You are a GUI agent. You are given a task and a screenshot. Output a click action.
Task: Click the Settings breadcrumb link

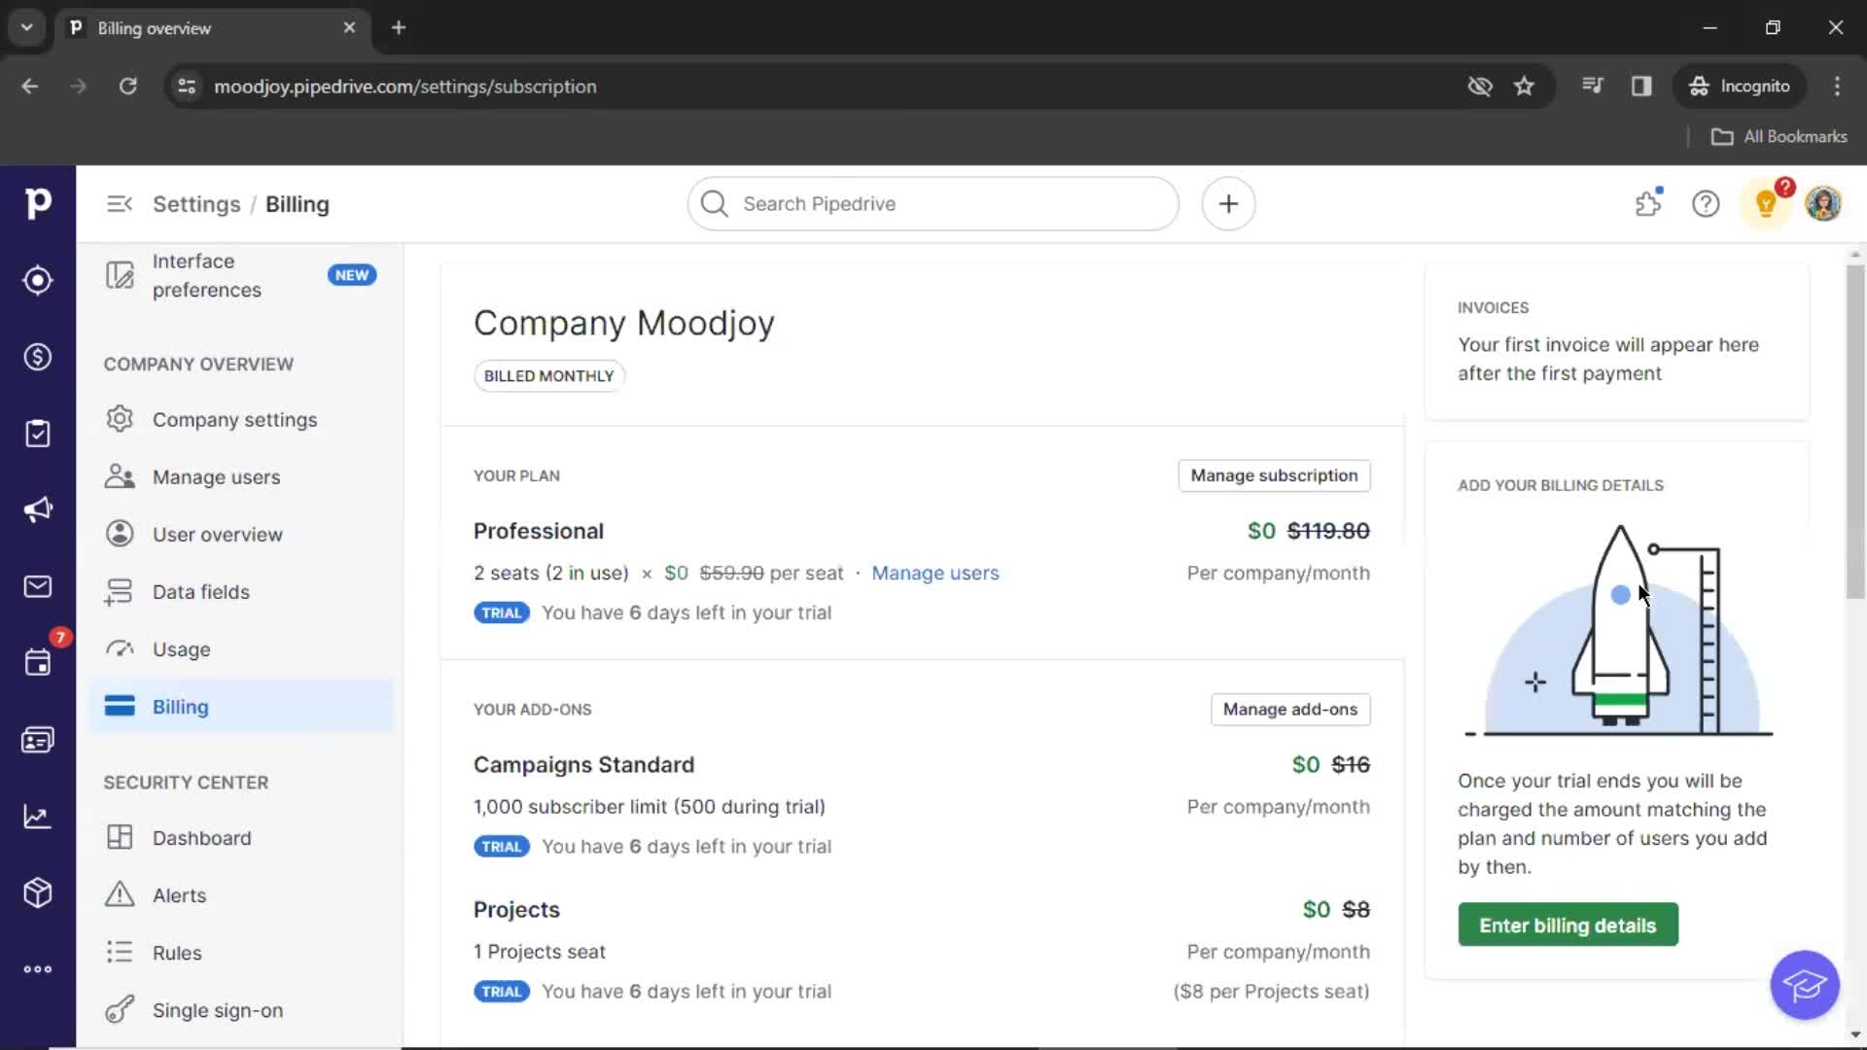tap(196, 204)
